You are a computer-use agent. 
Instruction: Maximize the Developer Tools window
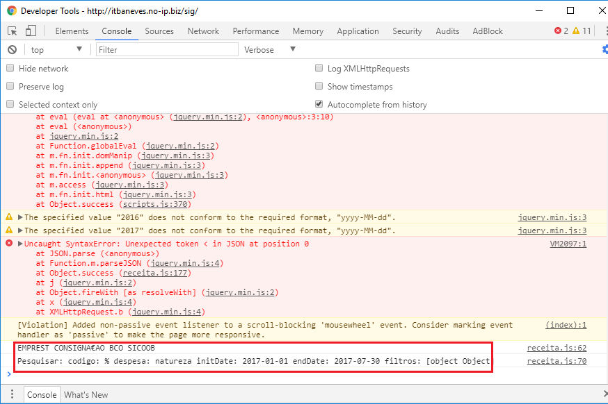click(570, 10)
